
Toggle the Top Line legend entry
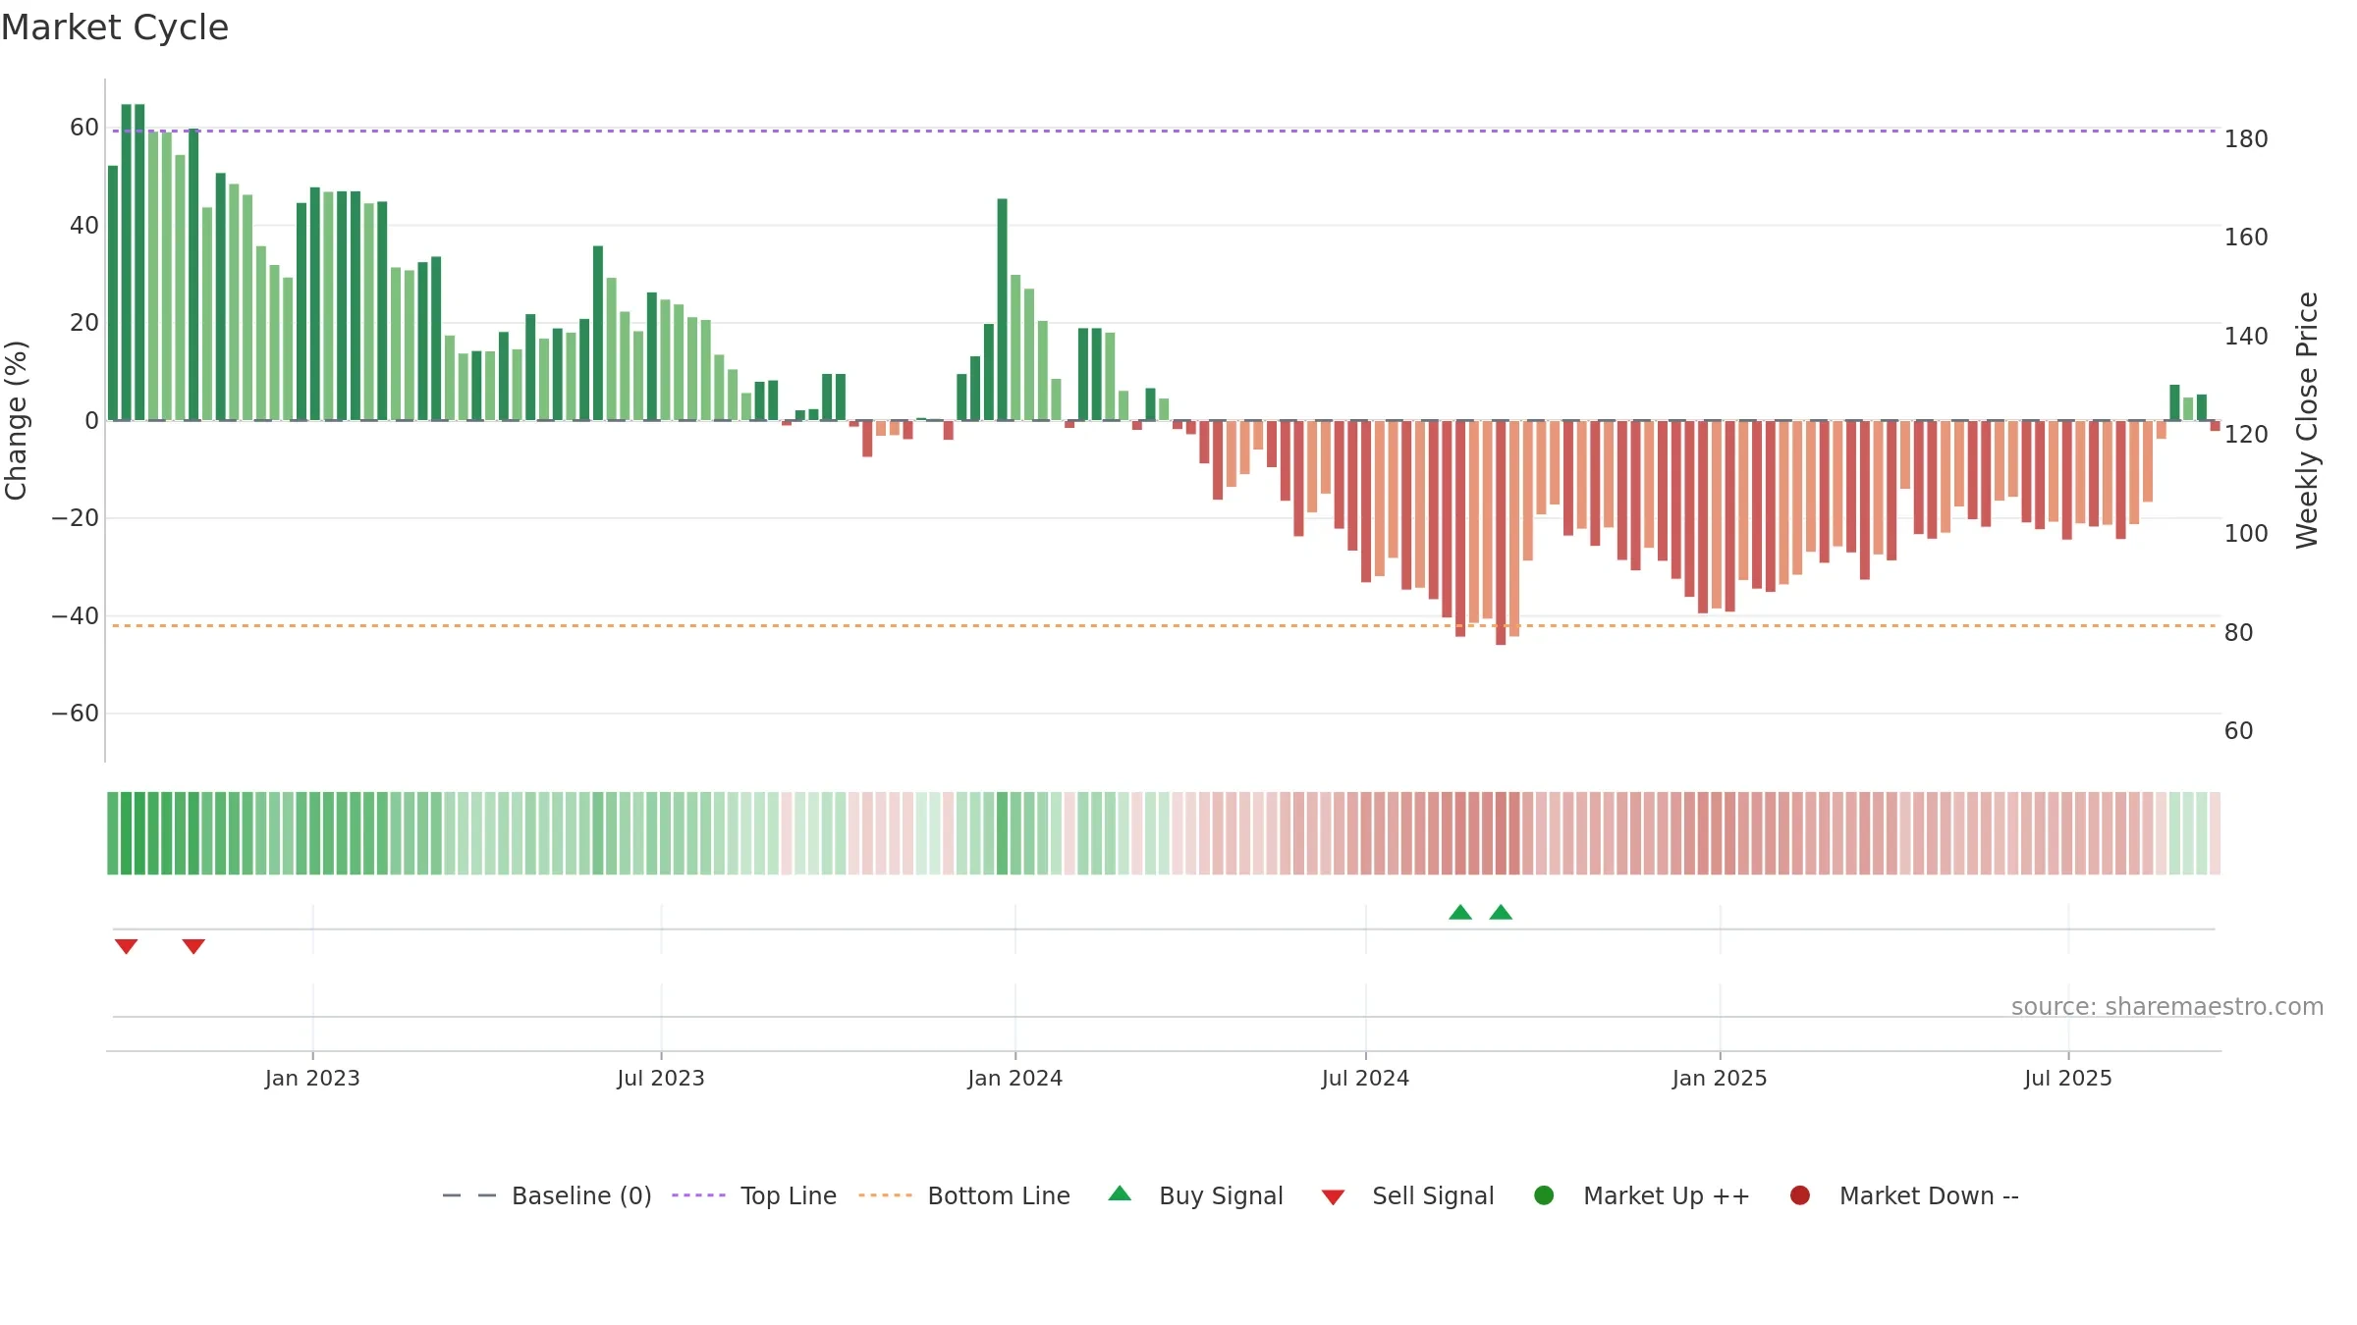coord(754,1195)
